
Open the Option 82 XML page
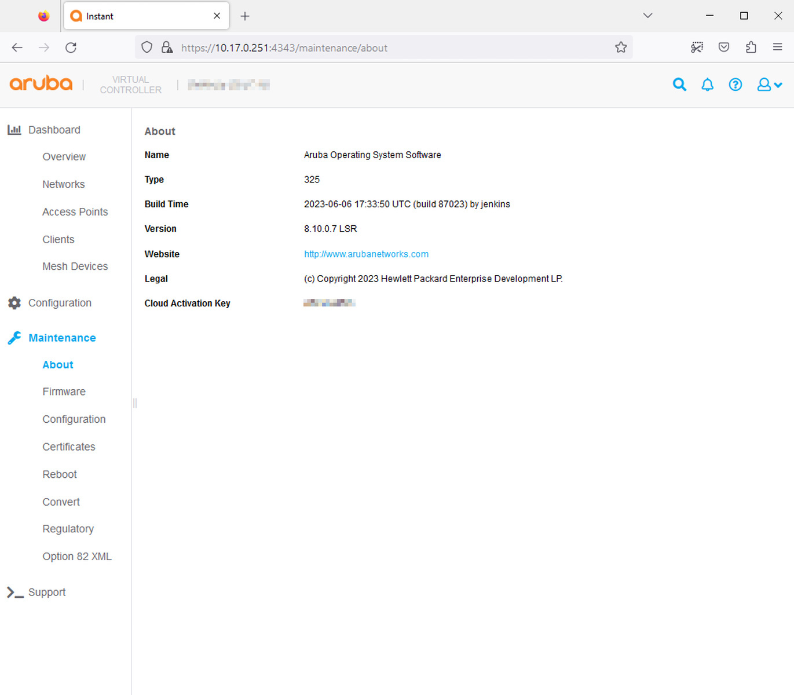(77, 557)
